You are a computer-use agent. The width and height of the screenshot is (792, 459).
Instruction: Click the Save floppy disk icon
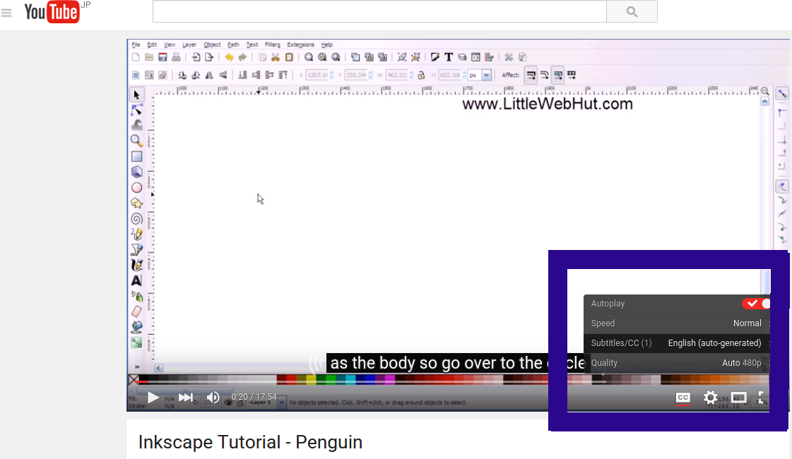162,58
